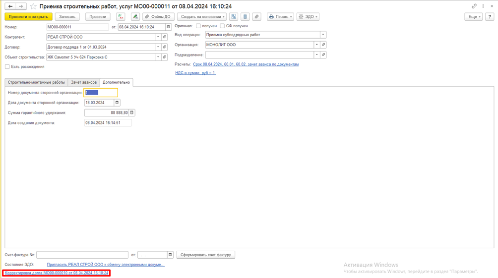Show Дт/Кт accounting entries icon
The height and width of the screenshot is (278, 498).
pos(121,17)
